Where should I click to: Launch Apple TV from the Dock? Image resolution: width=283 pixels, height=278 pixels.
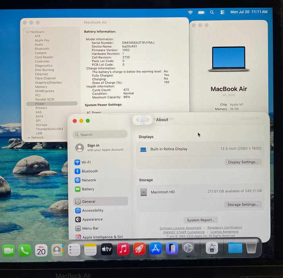click(107, 249)
